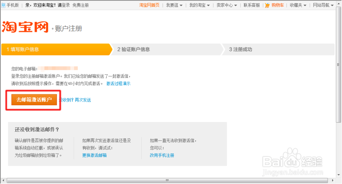The image size is (342, 184).
Task: Expand the 我要逛 dropdown menu
Action: (x=174, y=5)
